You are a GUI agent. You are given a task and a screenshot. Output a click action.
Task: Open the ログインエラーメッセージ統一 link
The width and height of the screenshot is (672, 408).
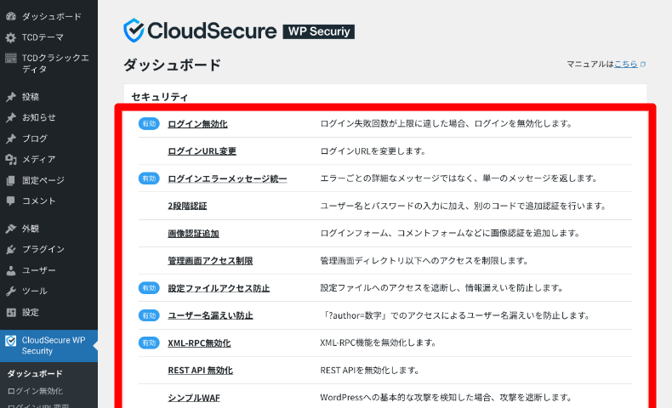[x=227, y=178]
